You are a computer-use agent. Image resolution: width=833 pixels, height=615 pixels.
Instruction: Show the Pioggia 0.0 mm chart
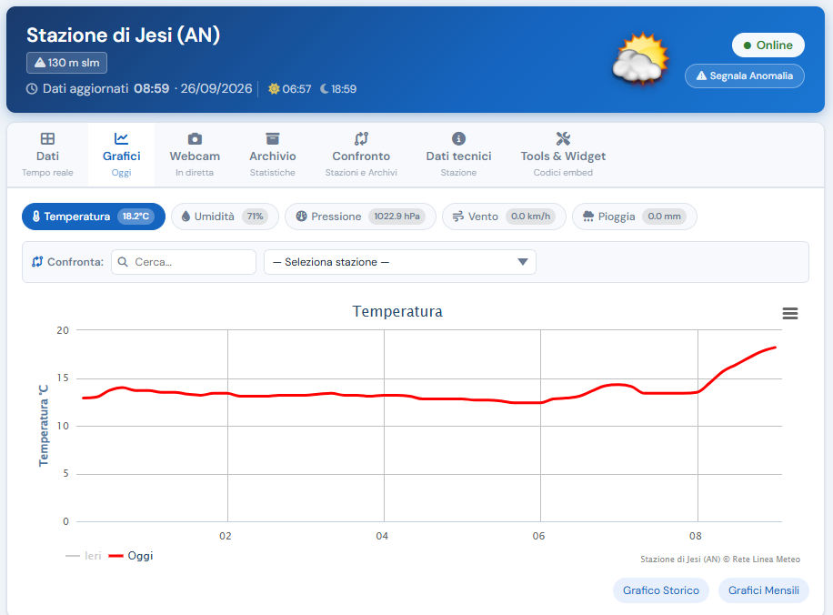click(635, 217)
